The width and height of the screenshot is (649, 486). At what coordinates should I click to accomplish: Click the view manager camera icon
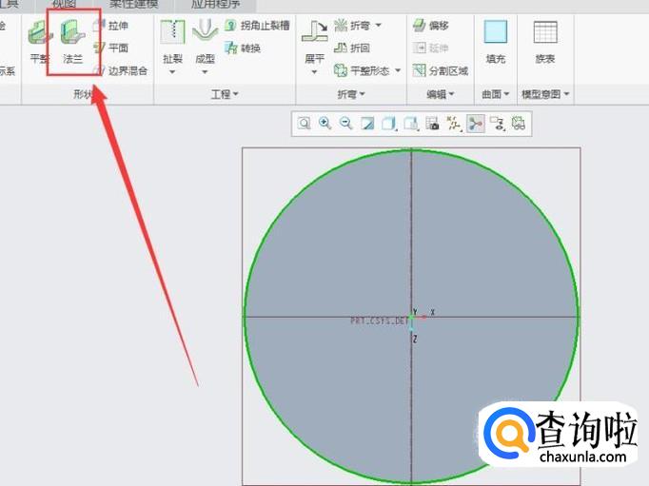coord(432,124)
